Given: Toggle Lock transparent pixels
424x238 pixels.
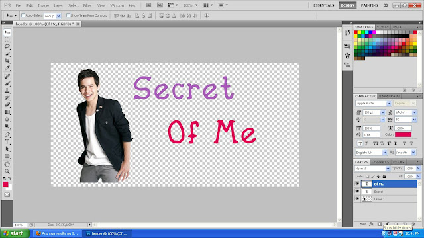Looking at the screenshot, I should click(x=367, y=177).
